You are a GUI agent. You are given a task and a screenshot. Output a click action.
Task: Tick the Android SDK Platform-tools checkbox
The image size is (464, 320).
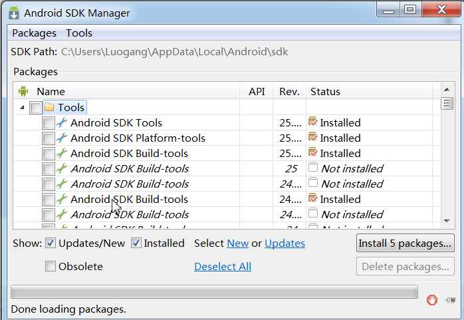49,138
